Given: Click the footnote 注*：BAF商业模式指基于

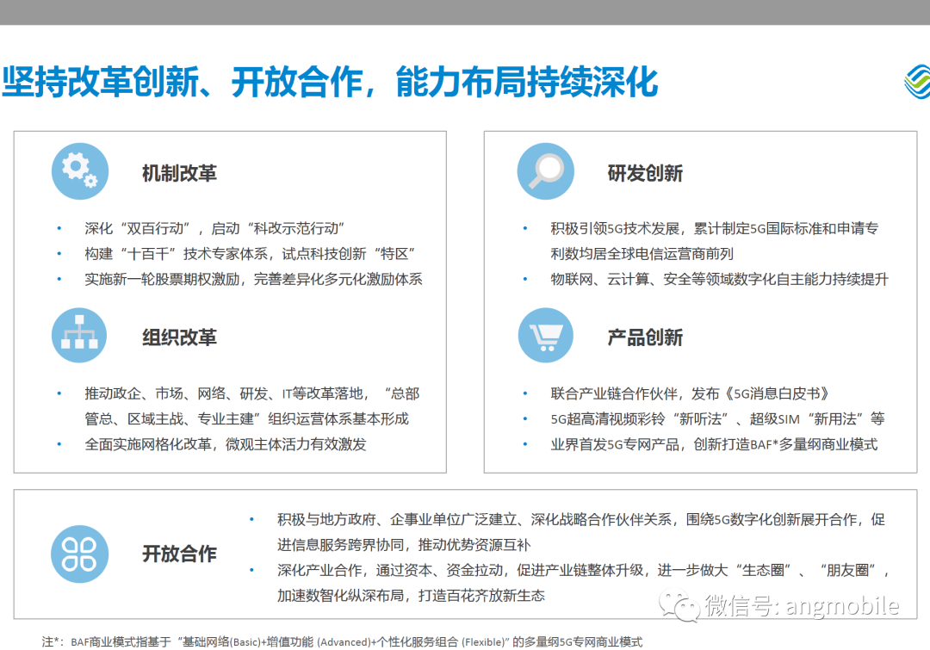Looking at the screenshot, I should tap(342, 642).
